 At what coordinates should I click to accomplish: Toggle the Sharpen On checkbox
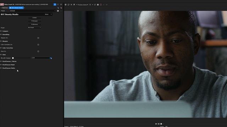38,38
